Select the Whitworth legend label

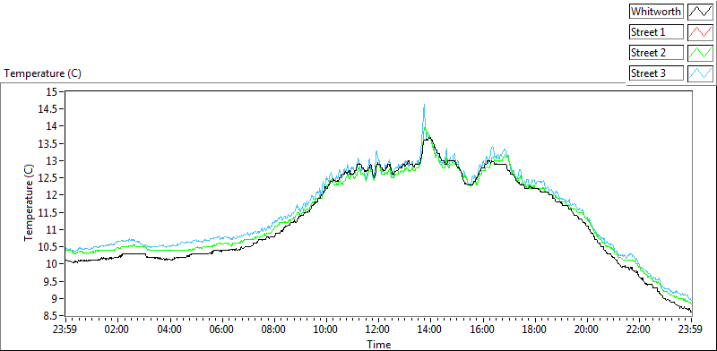pyautogui.click(x=656, y=12)
